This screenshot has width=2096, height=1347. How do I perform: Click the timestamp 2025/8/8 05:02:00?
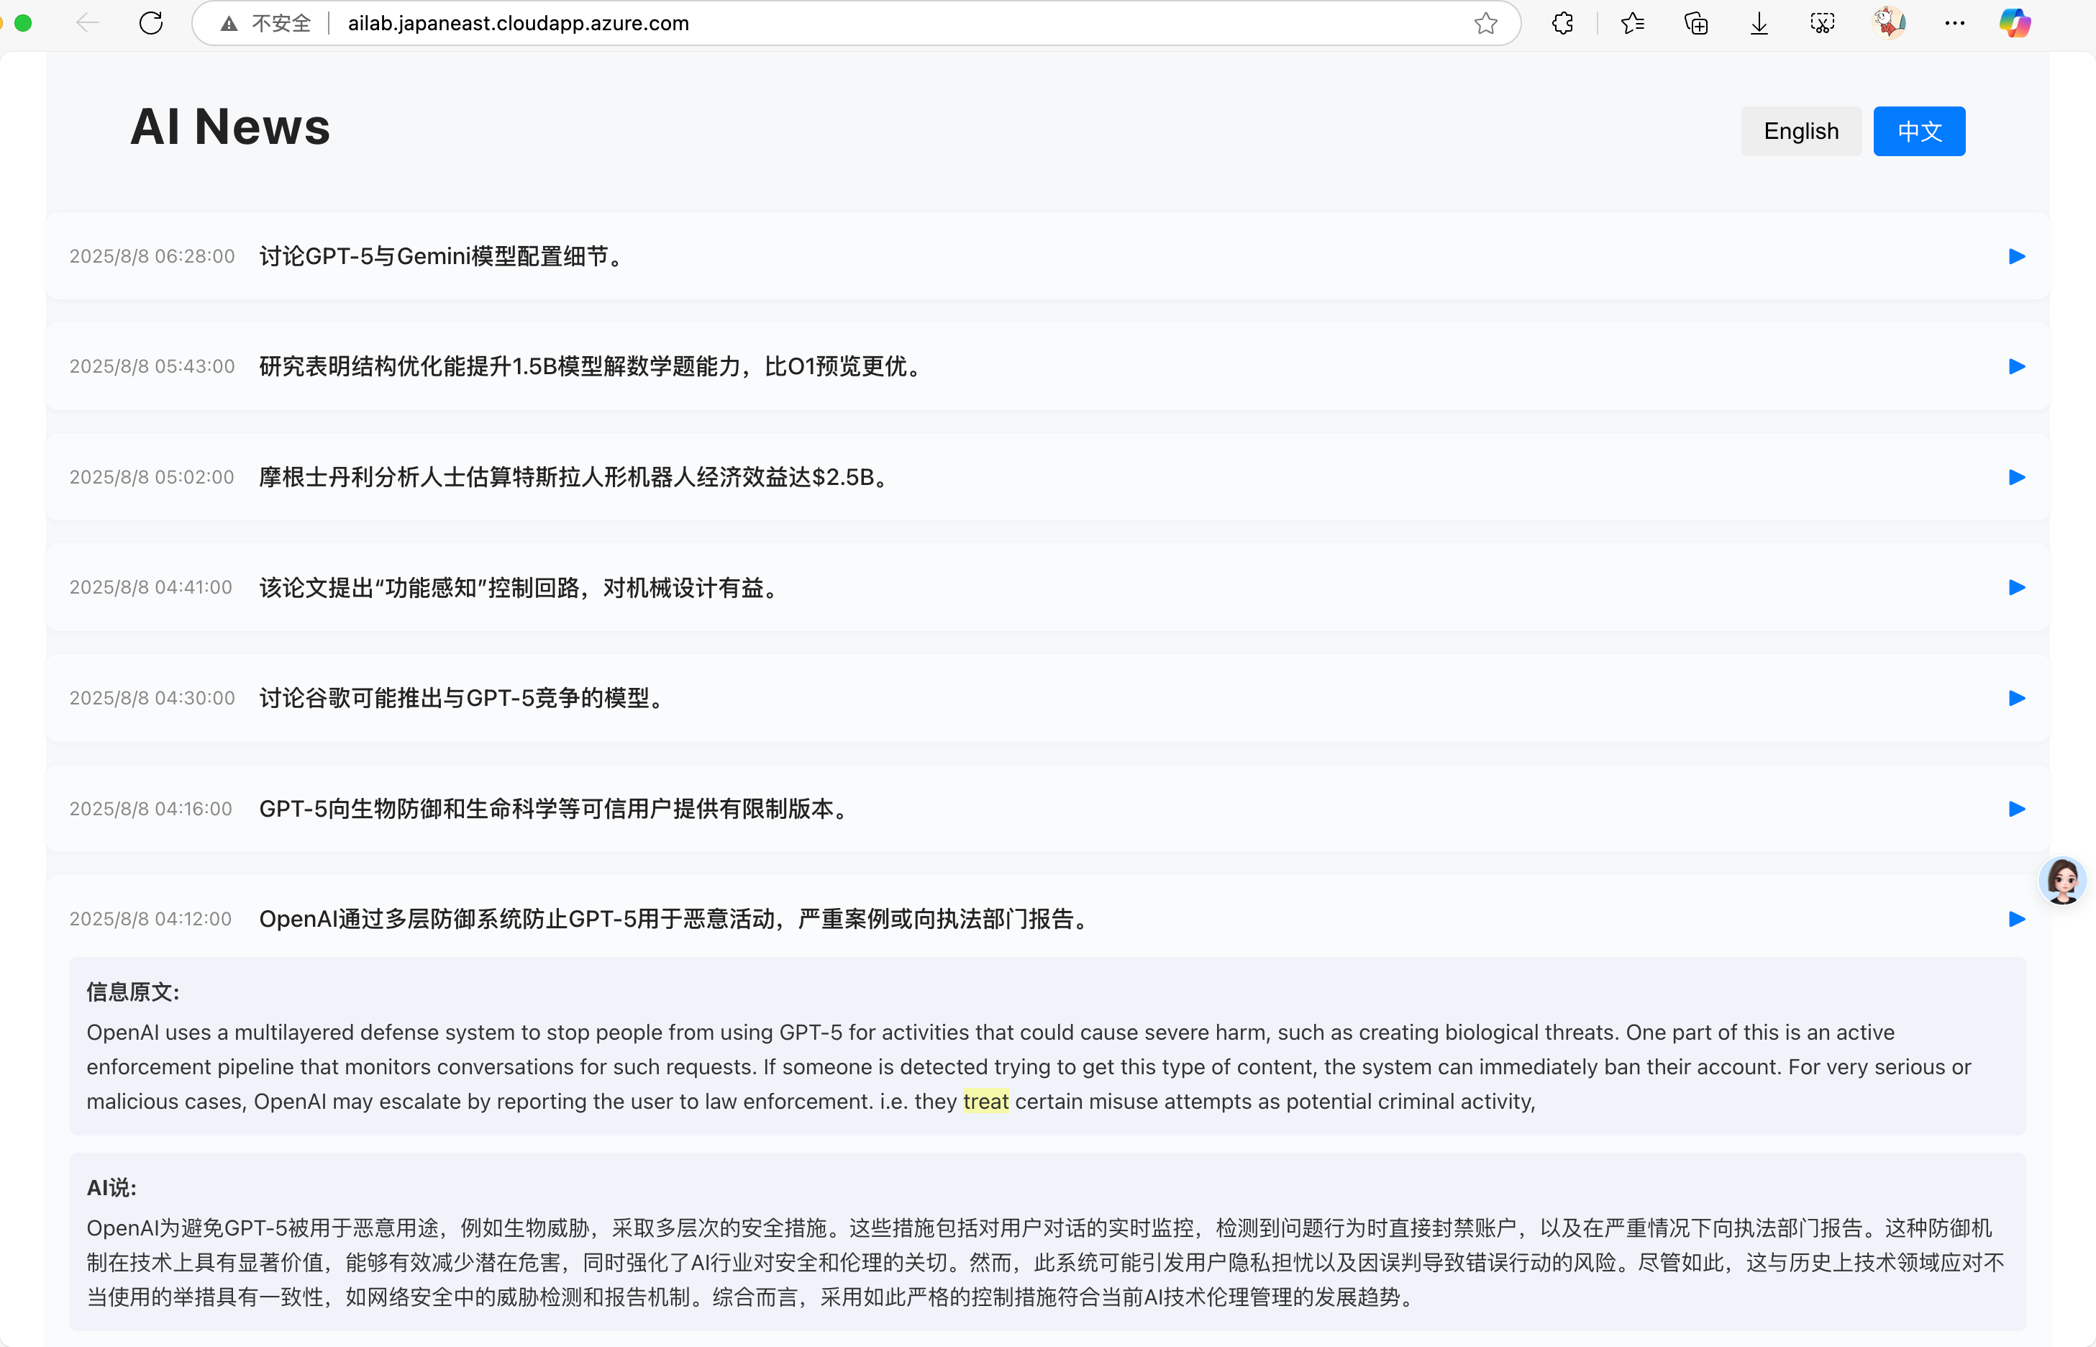(152, 478)
